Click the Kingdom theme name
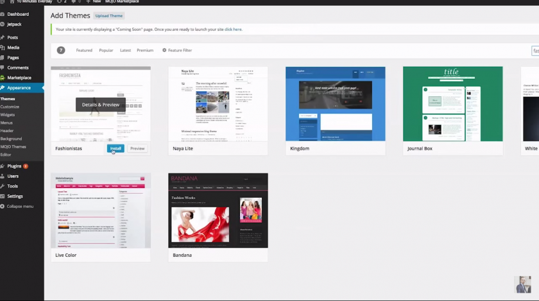Screen dimensions: 539x301 pos(300,149)
